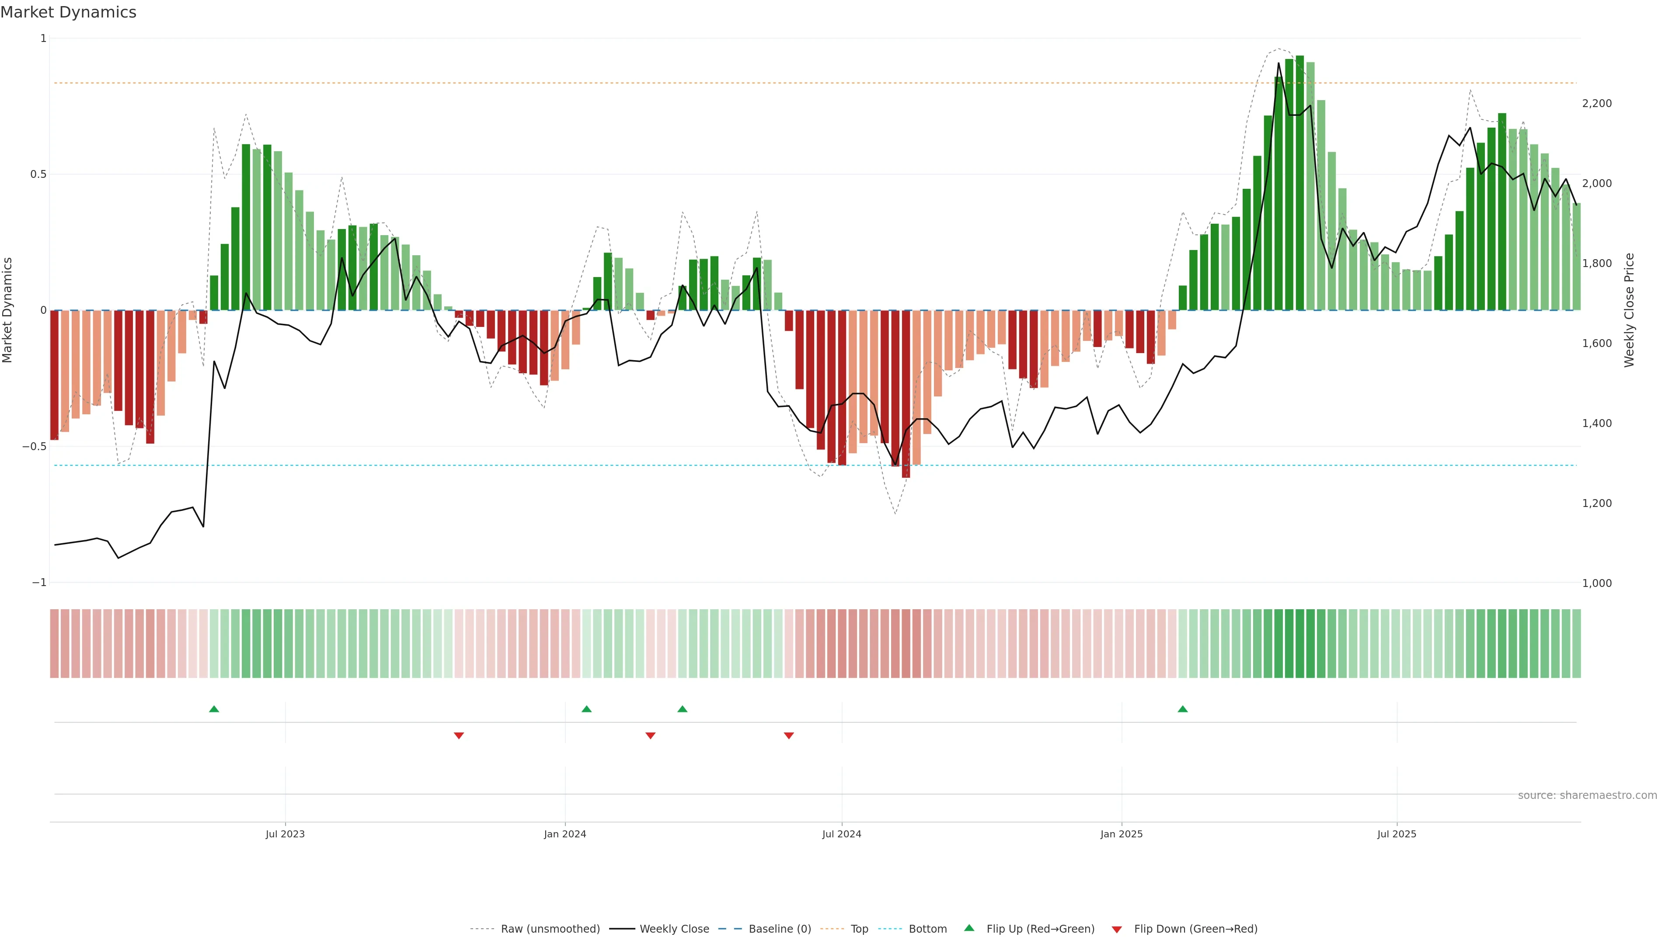Toggle Weekly Close legend entry
The height and width of the screenshot is (944, 1679).
coord(674,929)
